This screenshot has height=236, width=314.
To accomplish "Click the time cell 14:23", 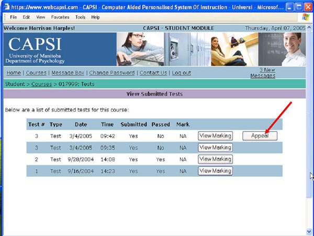I will click(x=108, y=171).
